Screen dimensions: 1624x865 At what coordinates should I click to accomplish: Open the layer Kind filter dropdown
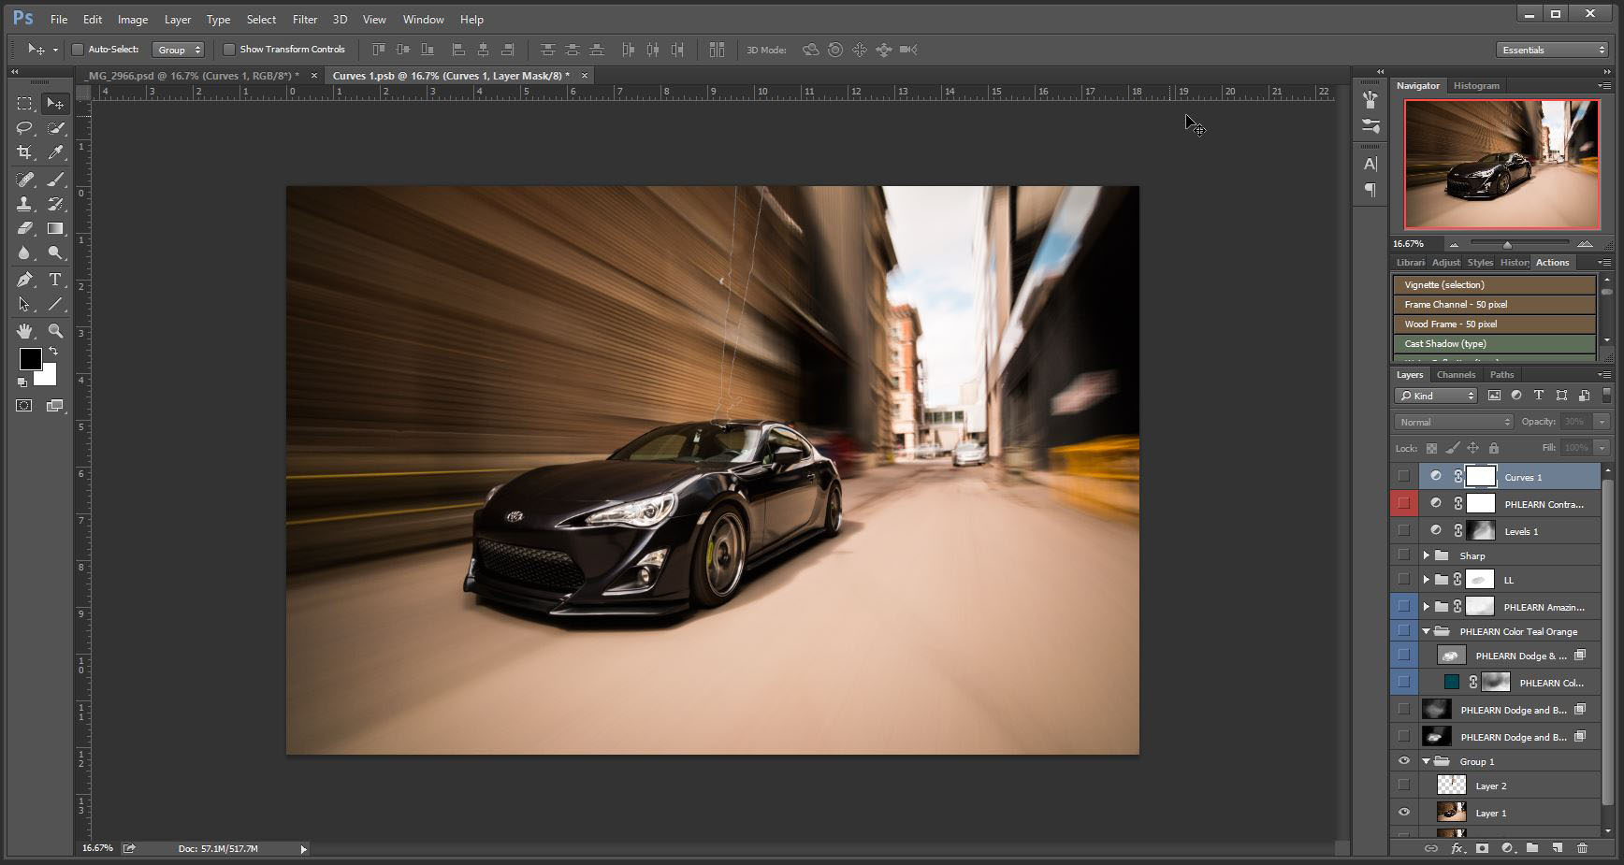point(1437,396)
